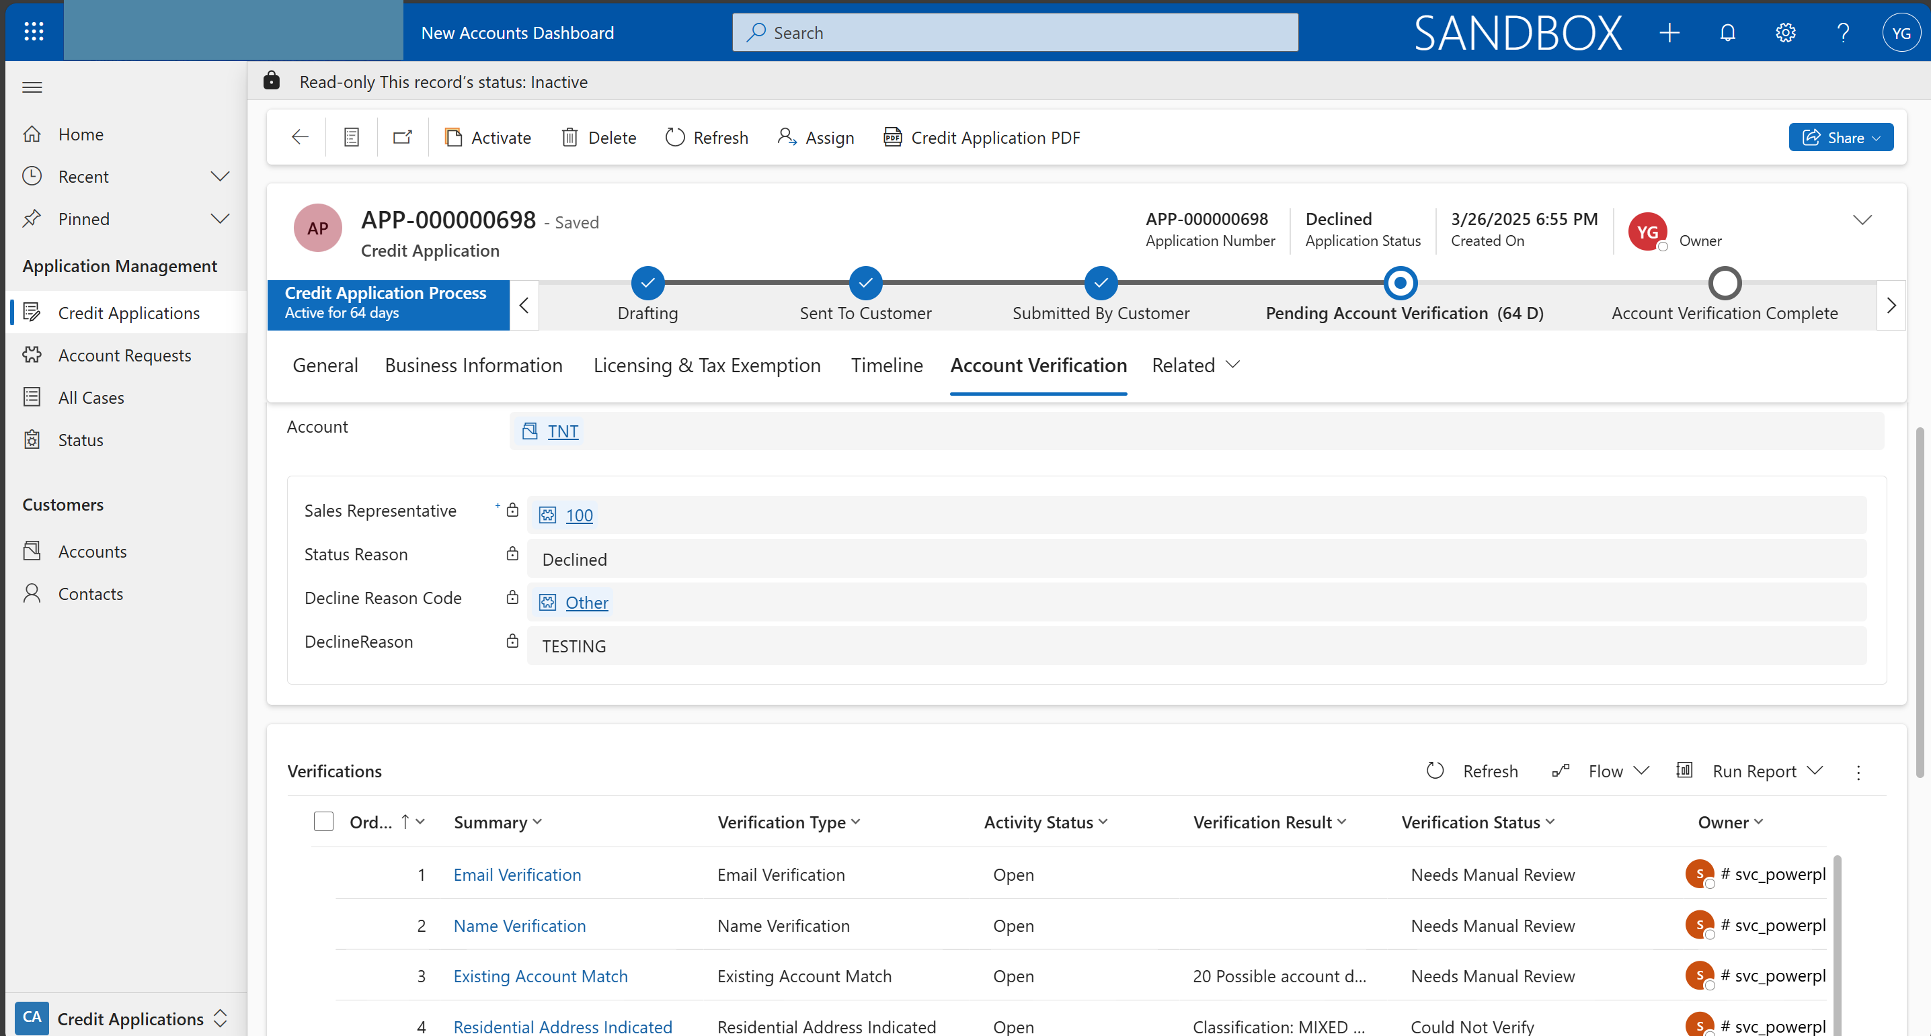
Task: Open Verifications more commands ellipsis
Action: [x=1858, y=773]
